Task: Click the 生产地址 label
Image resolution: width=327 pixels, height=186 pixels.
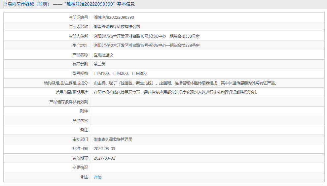Action: [80, 46]
